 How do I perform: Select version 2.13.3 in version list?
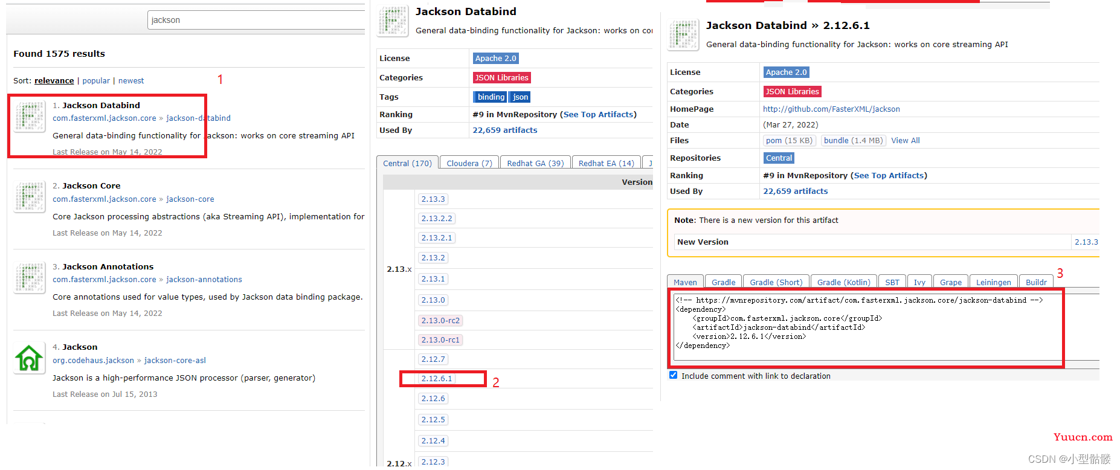coord(433,199)
